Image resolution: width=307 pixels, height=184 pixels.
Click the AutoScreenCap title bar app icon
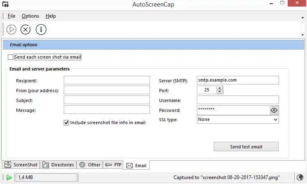coord(5,5)
